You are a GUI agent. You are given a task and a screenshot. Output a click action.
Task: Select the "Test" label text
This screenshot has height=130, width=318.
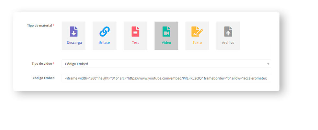click(x=135, y=43)
